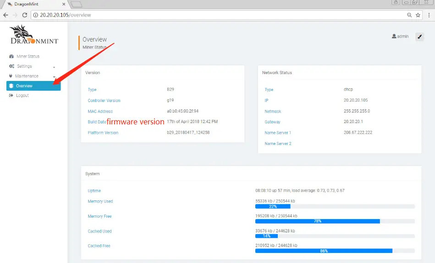Click the 'MAC Address' label
This screenshot has height=263, width=435.
pos(100,111)
